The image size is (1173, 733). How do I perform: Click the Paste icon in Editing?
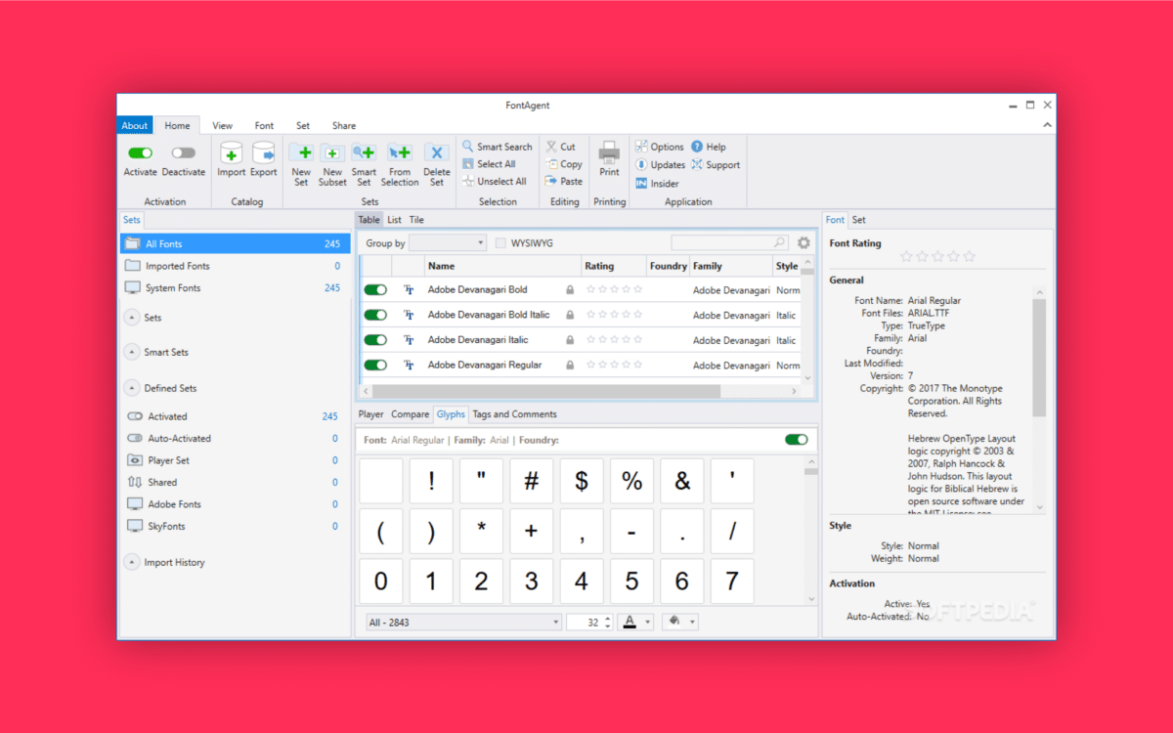pos(552,181)
